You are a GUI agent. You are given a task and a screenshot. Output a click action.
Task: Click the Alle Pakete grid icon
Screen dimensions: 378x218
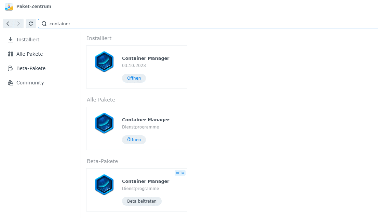[x=10, y=54]
